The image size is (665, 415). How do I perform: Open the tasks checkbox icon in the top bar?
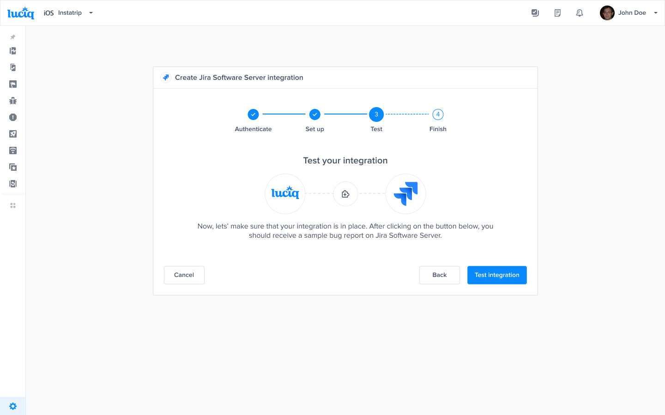(535, 12)
